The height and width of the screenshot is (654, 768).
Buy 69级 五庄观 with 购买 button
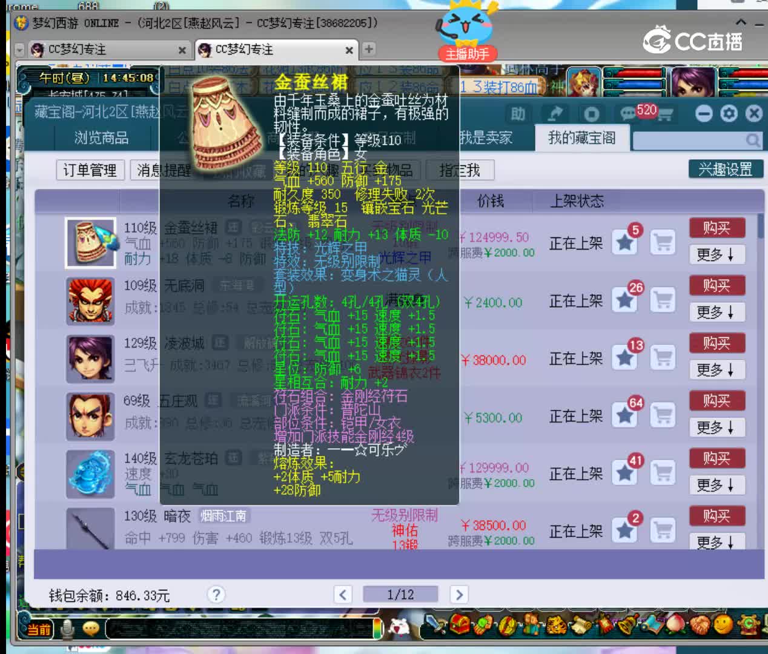pos(717,400)
